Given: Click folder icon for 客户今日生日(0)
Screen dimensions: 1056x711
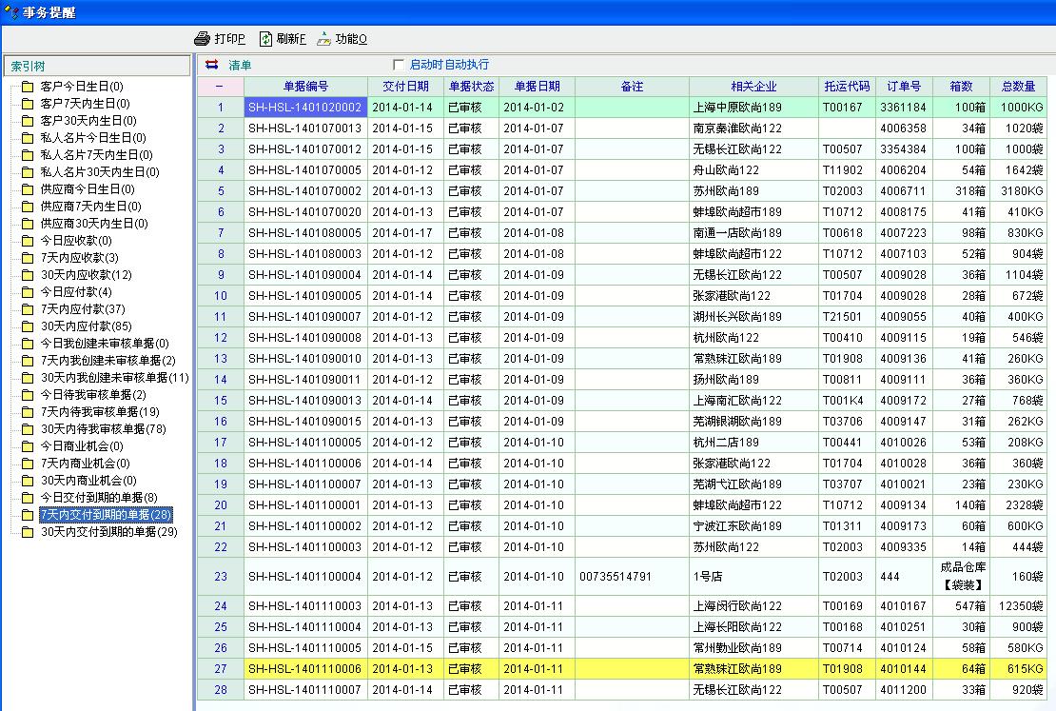Looking at the screenshot, I should tap(28, 87).
